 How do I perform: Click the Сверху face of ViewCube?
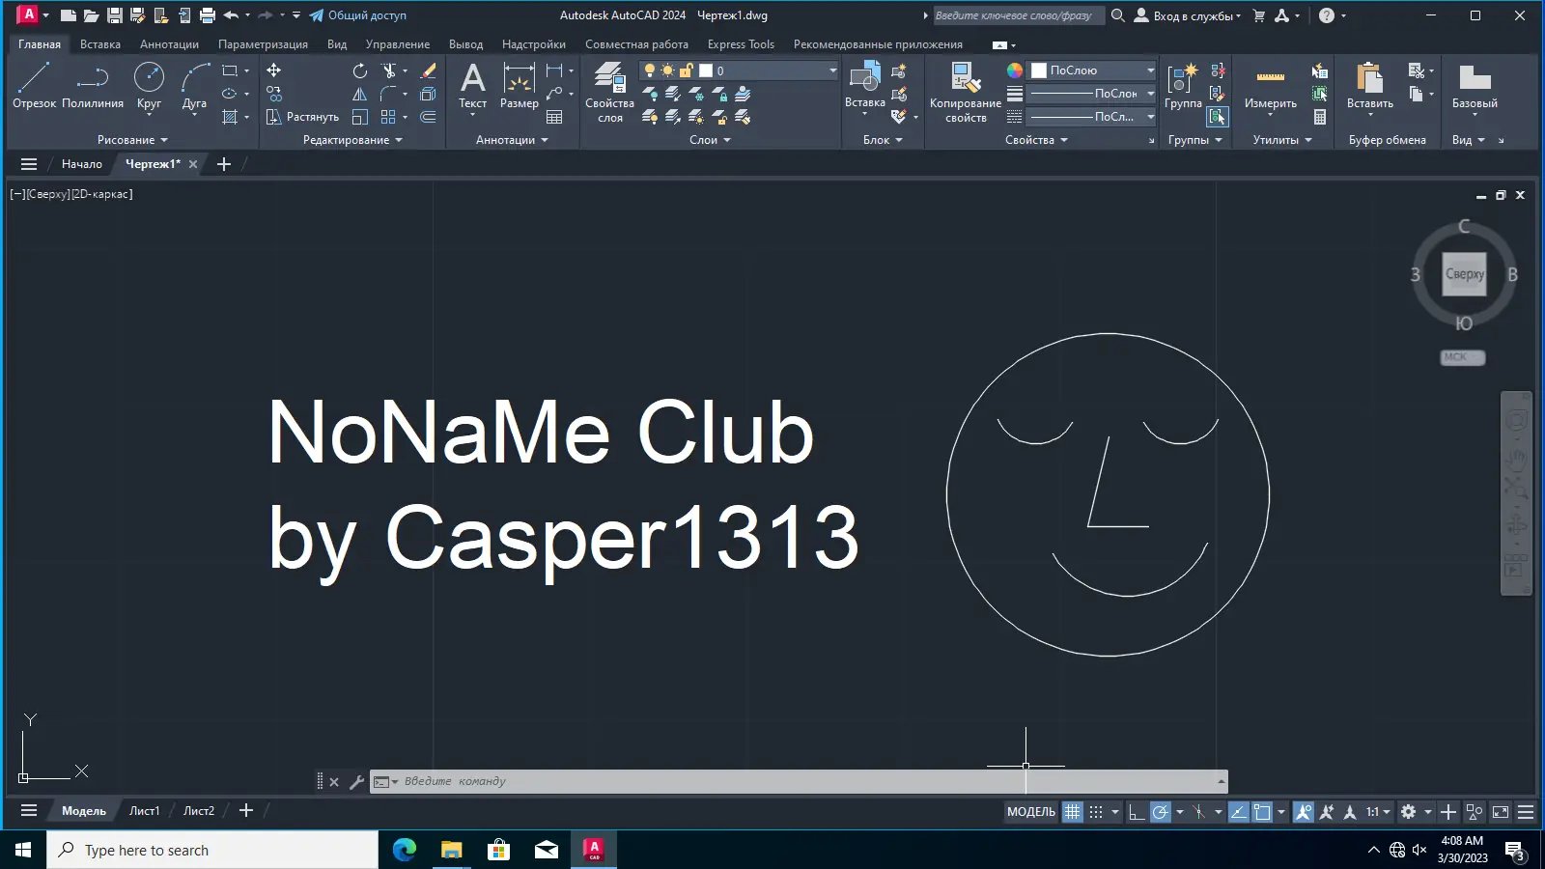click(1464, 274)
